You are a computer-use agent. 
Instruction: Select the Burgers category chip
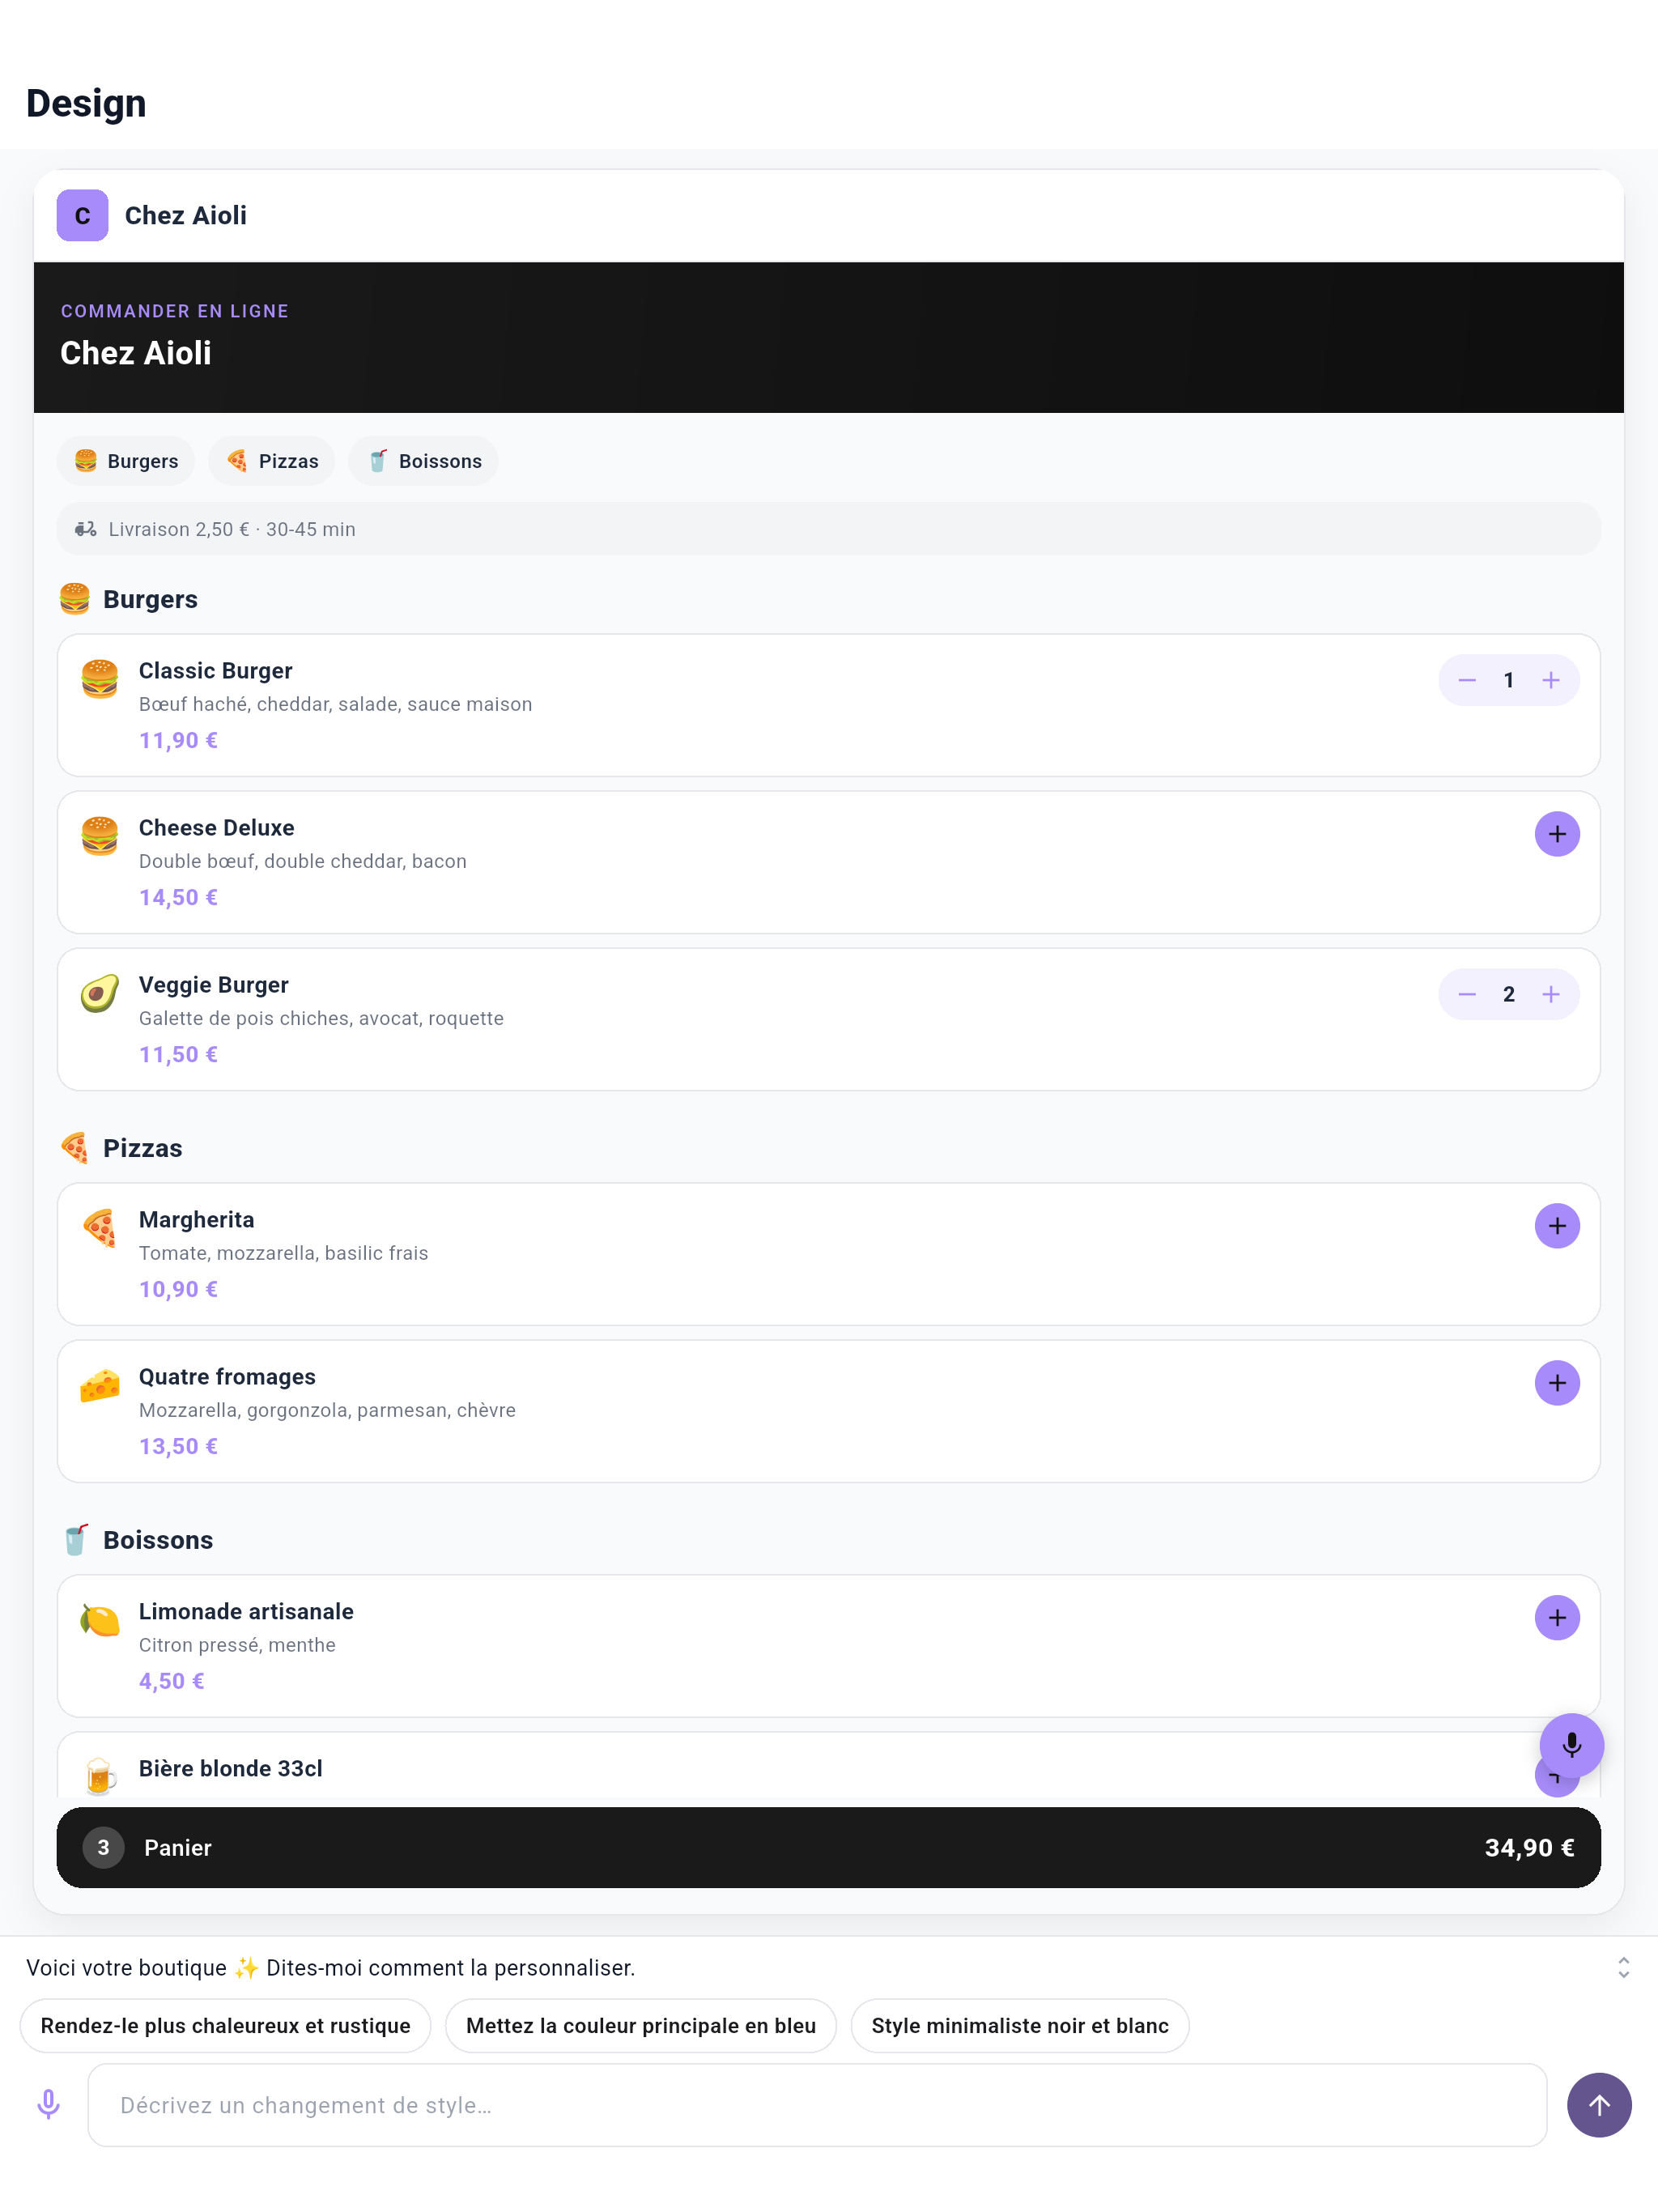pyautogui.click(x=126, y=461)
